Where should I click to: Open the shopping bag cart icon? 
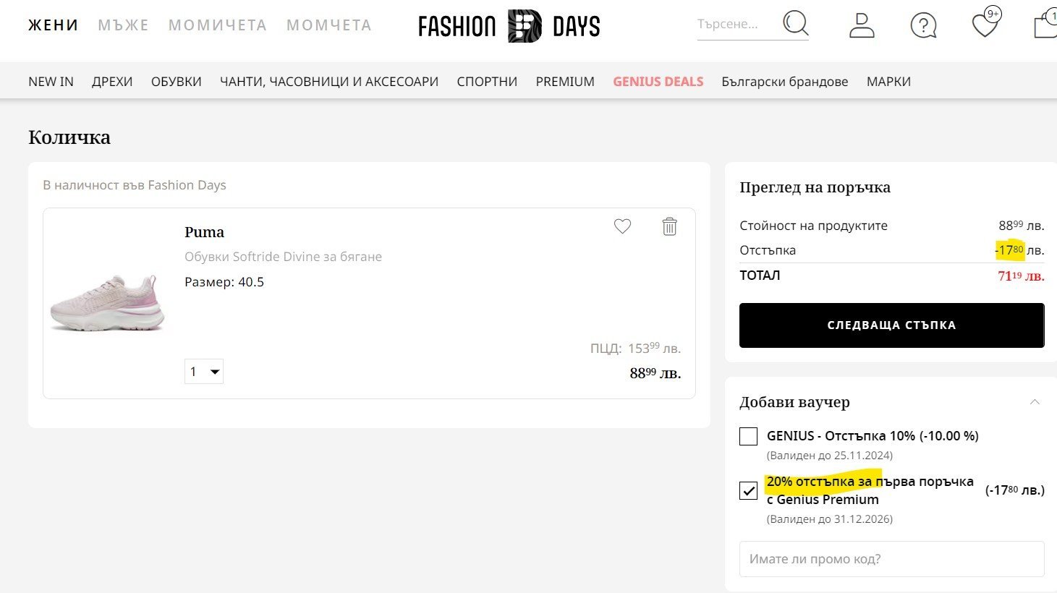(1045, 25)
